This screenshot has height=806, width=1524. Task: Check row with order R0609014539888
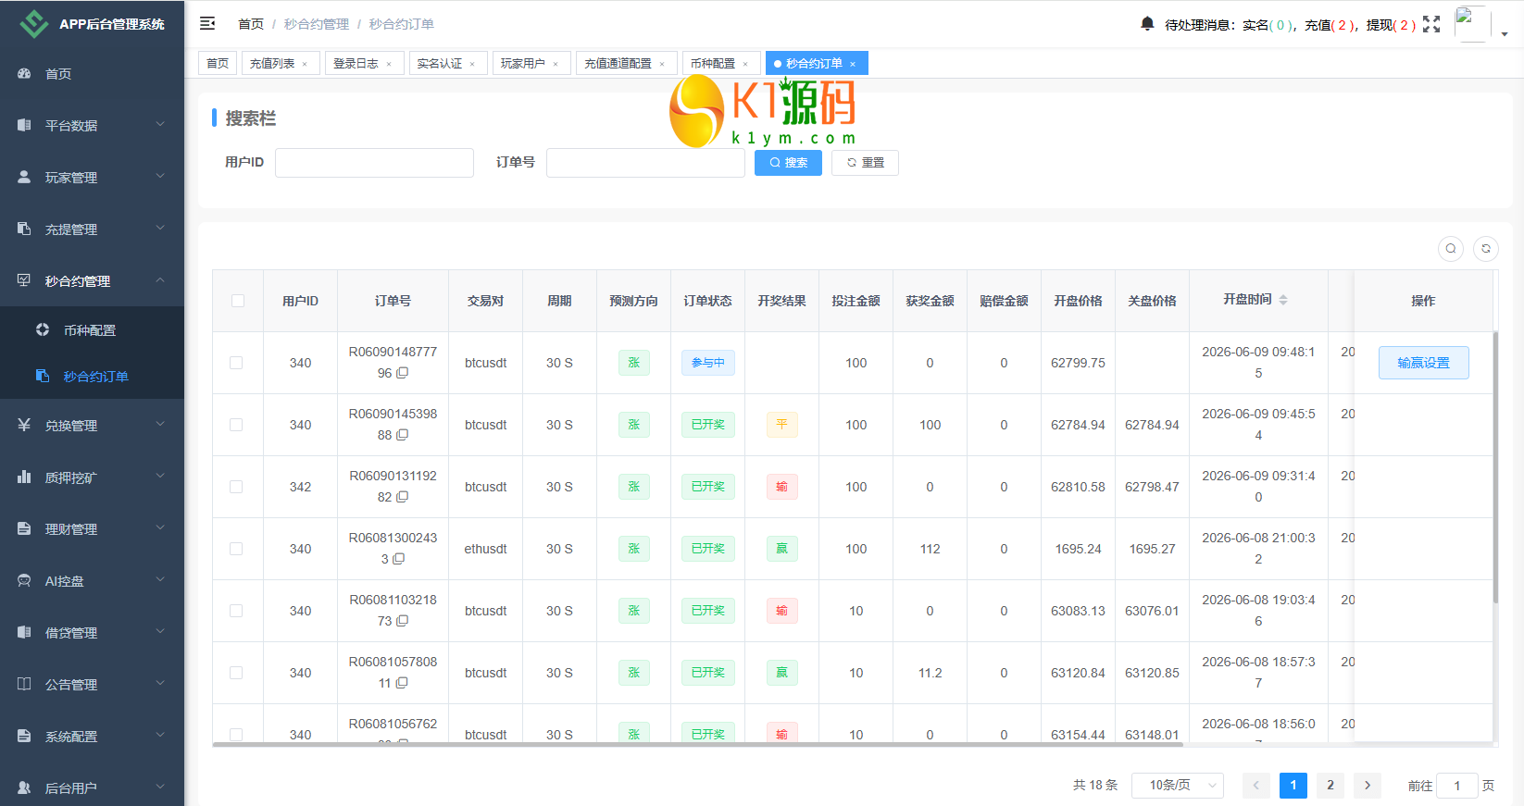pyautogui.click(x=236, y=425)
